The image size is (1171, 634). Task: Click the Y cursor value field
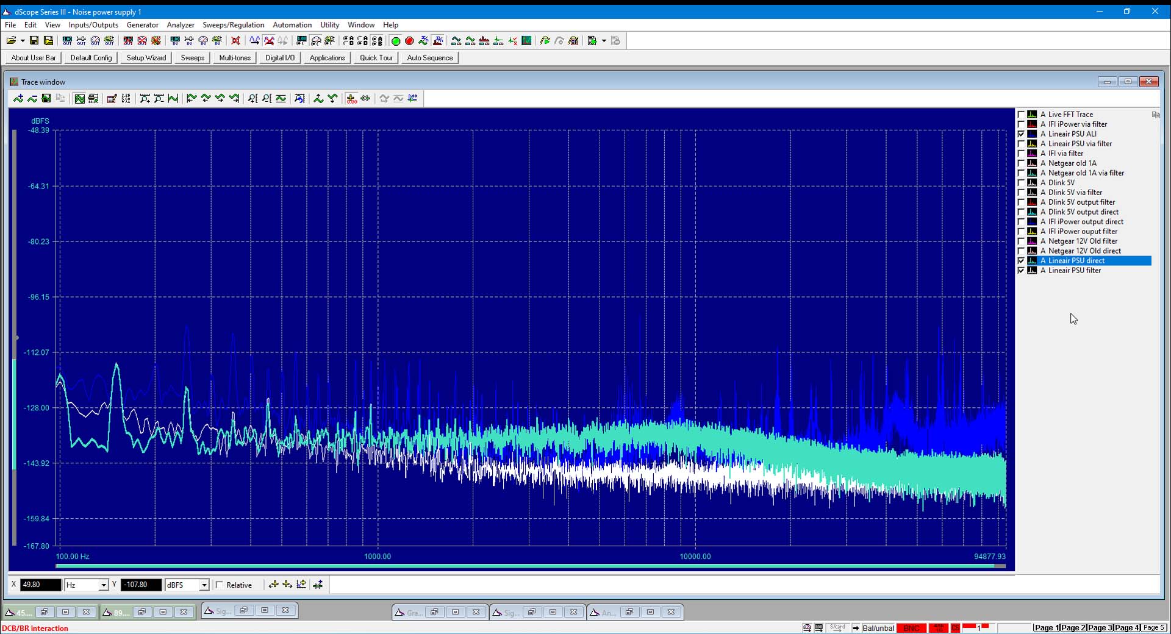[x=141, y=585]
